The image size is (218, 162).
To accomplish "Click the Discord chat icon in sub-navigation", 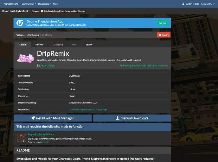I will (42, 11).
